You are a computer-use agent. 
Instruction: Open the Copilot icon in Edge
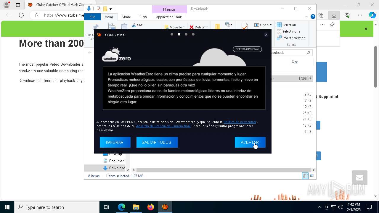(372, 15)
